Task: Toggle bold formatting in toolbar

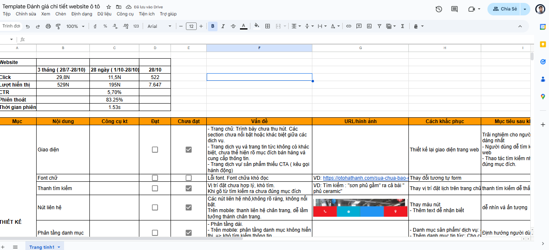Action: (213, 26)
